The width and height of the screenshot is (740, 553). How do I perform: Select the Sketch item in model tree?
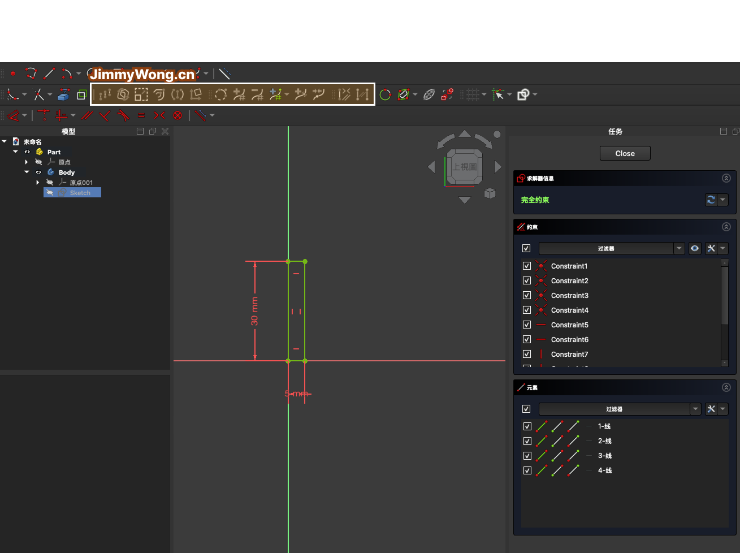[x=80, y=193]
